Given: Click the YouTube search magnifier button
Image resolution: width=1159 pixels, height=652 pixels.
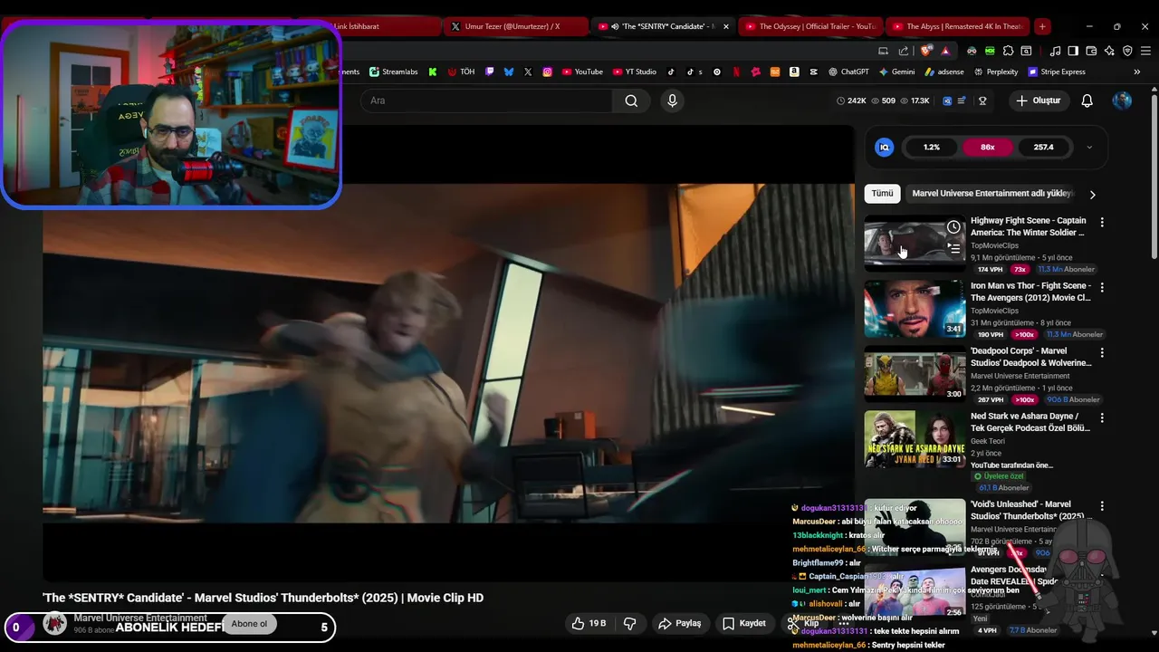Looking at the screenshot, I should coord(631,101).
